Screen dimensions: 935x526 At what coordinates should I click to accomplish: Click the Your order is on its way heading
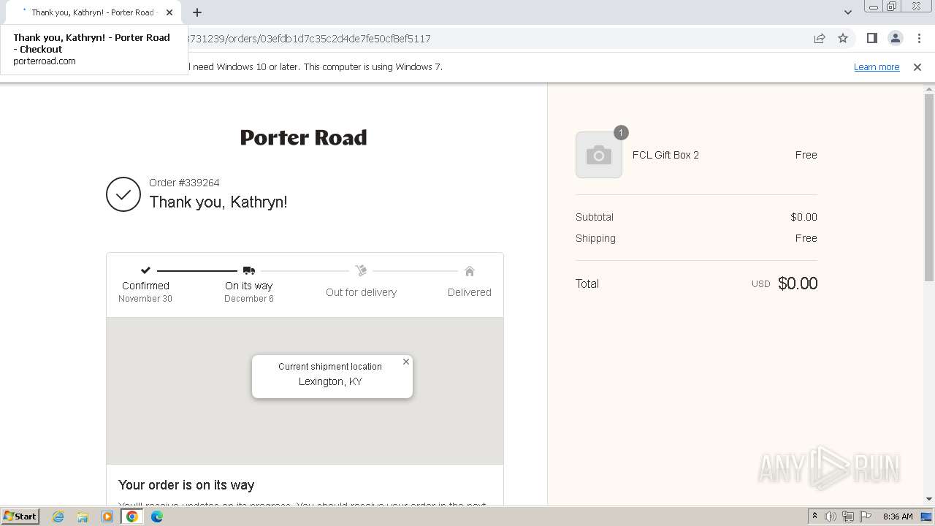pos(186,485)
